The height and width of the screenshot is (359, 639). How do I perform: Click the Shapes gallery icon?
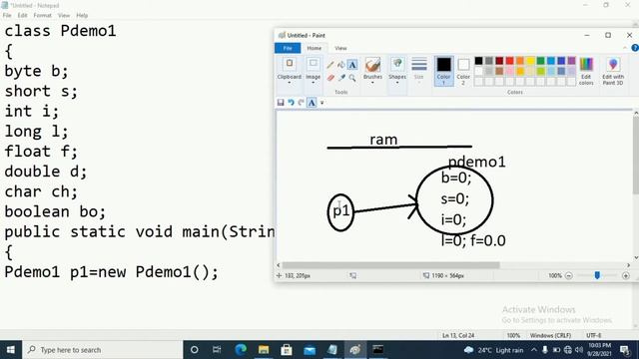pos(397,64)
